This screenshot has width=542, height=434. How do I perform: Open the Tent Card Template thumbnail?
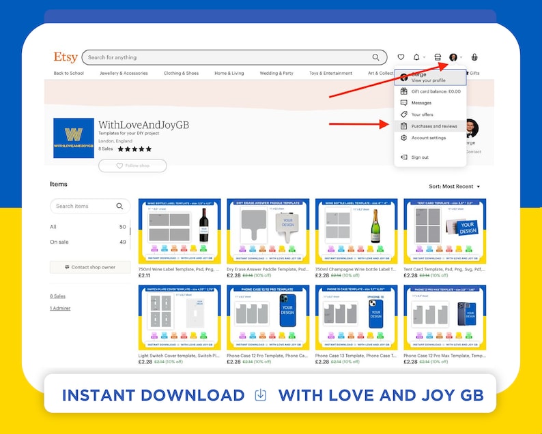click(445, 231)
